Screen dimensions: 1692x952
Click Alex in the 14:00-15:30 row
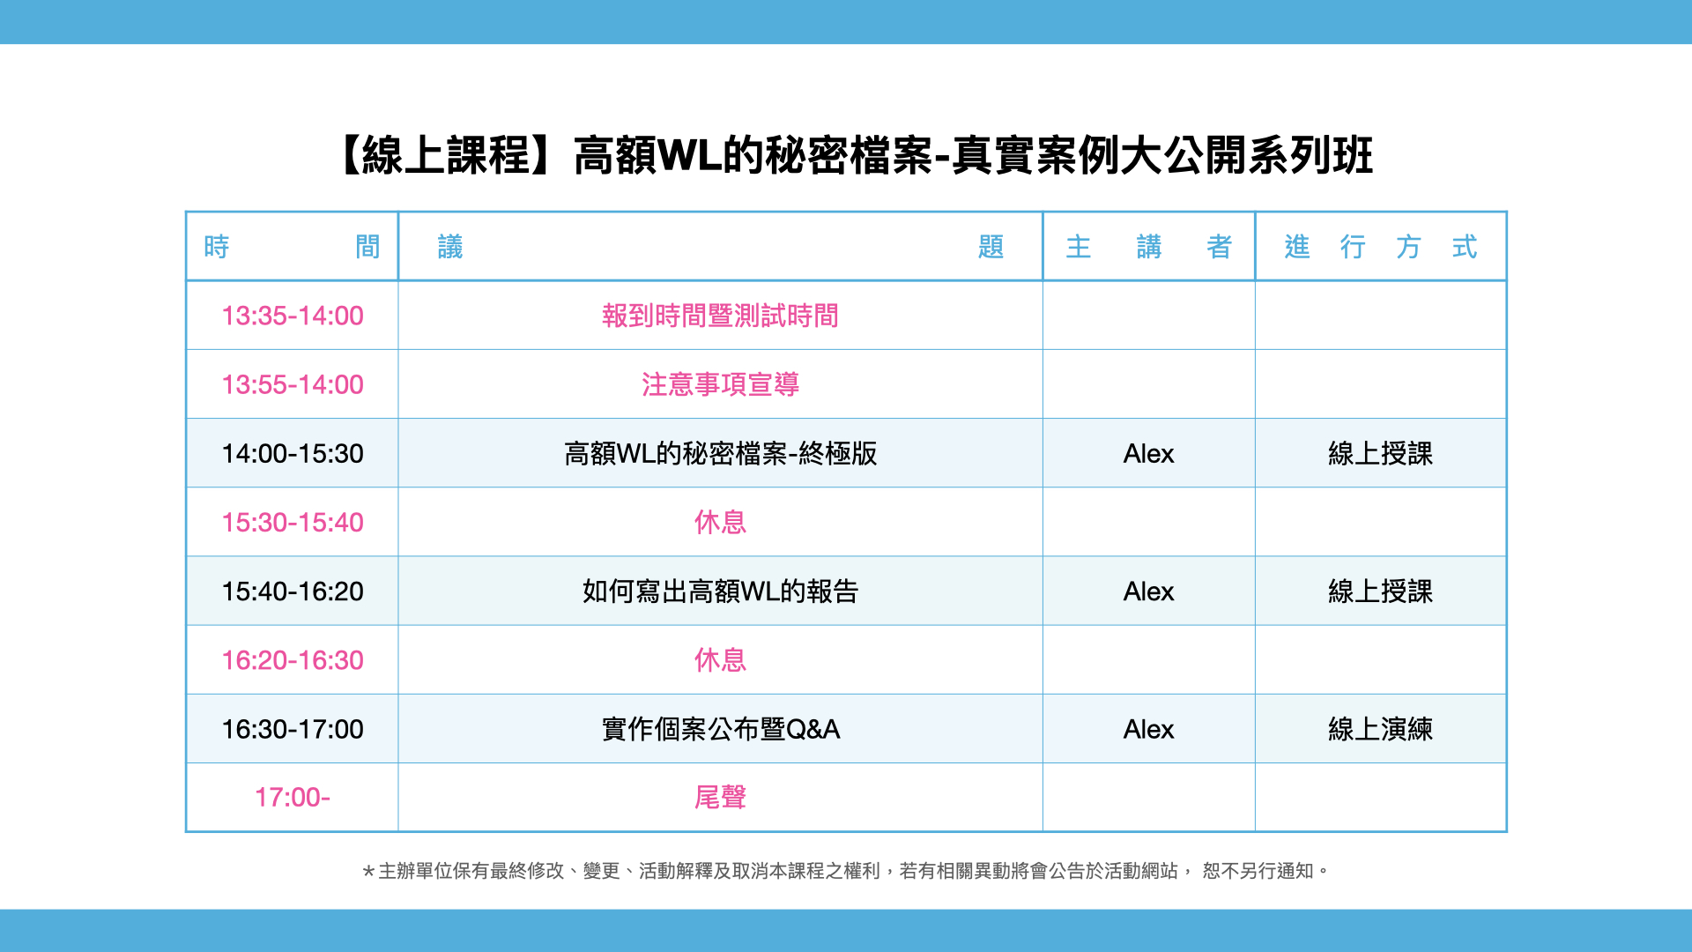pos(1148,453)
